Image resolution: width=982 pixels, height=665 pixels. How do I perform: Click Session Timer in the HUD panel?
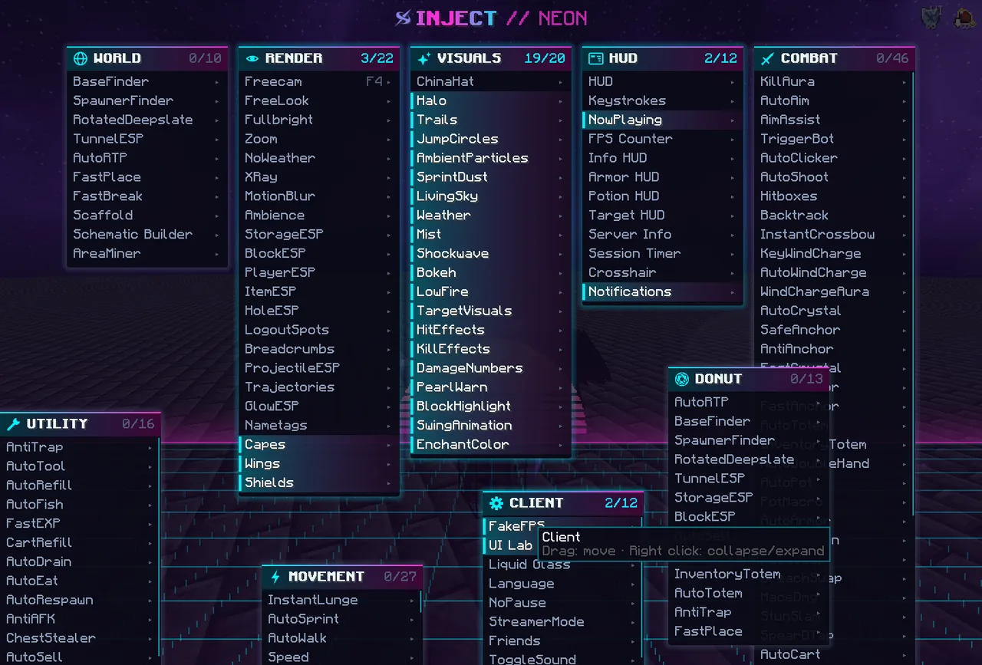point(662,253)
